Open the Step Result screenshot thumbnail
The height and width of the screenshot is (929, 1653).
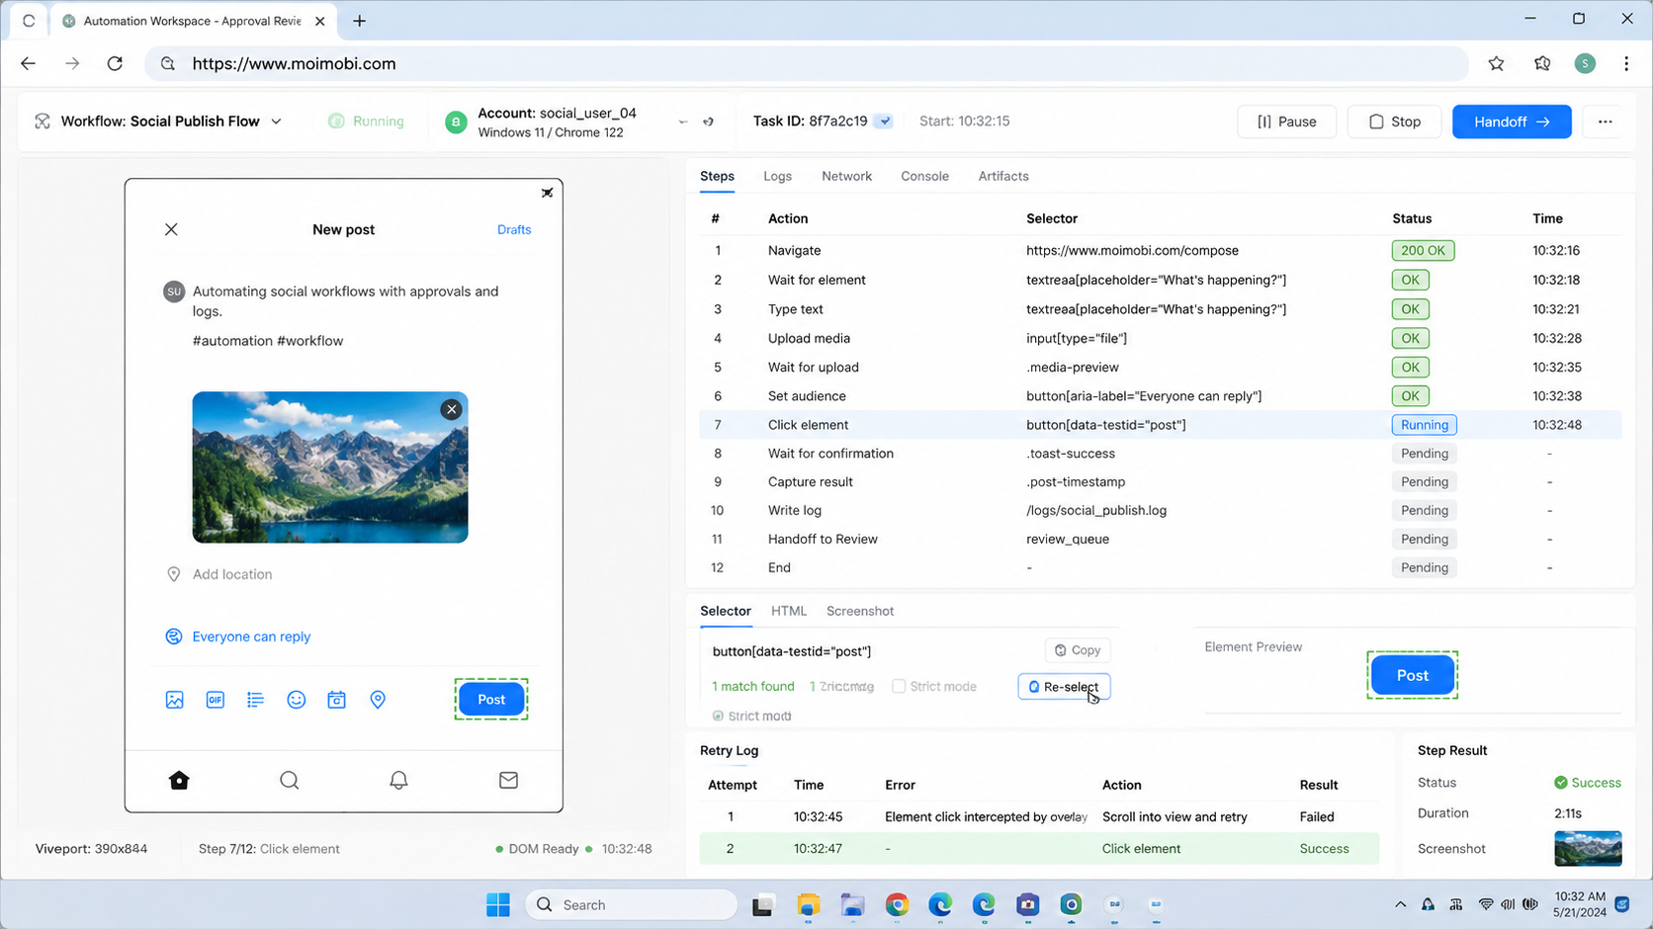click(x=1588, y=849)
